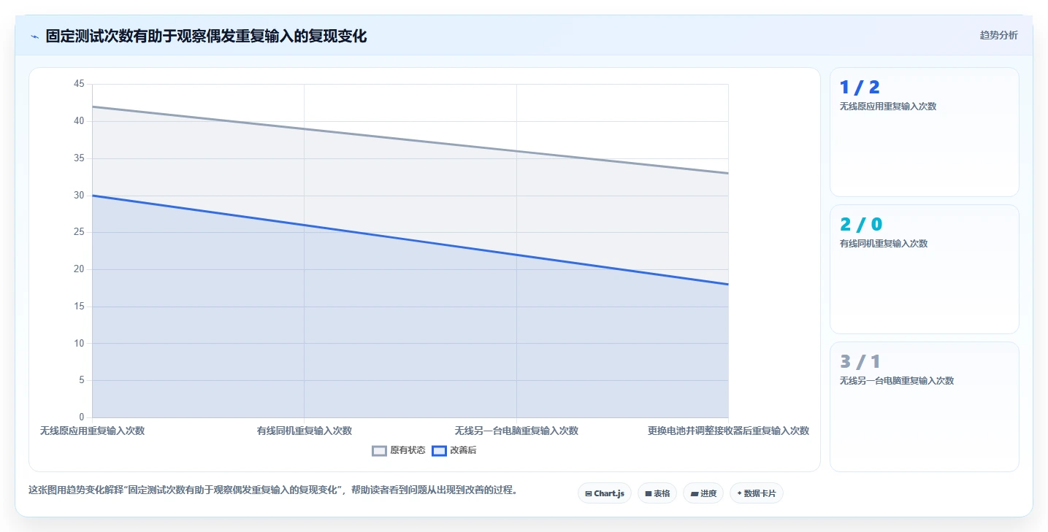Click the Chart.js tag icon
The width and height of the screenshot is (1048, 532).
(589, 494)
